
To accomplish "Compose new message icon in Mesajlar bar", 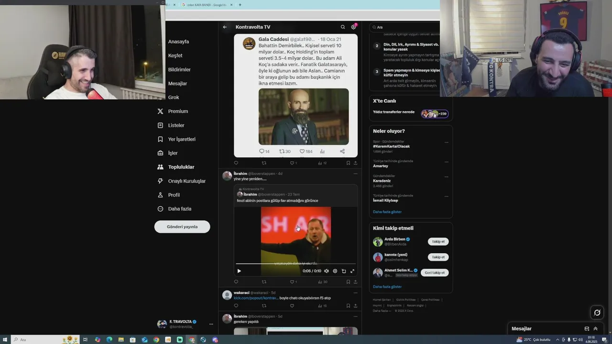I will tap(587, 329).
